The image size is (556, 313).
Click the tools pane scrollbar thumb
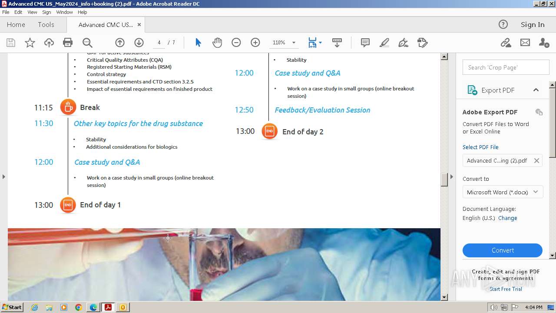click(553, 123)
